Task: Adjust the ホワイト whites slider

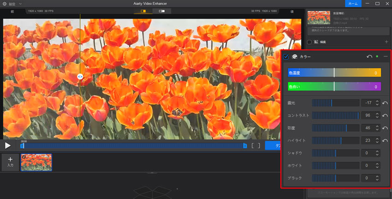Action: pos(335,165)
